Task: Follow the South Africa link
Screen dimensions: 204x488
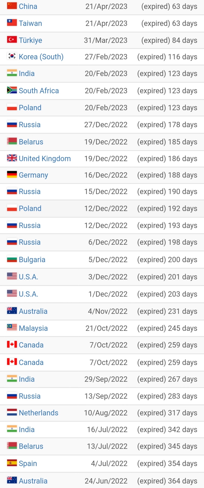Action: (39, 91)
